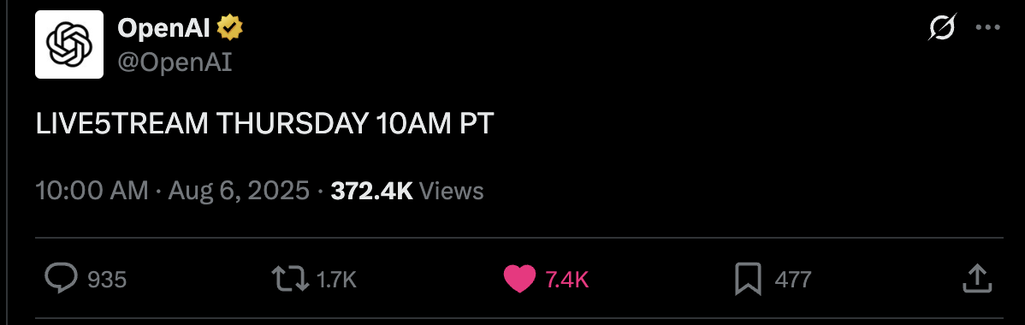This screenshot has width=1025, height=325.
Task: Click the Aug 6, 2025 date
Action: click(x=239, y=191)
